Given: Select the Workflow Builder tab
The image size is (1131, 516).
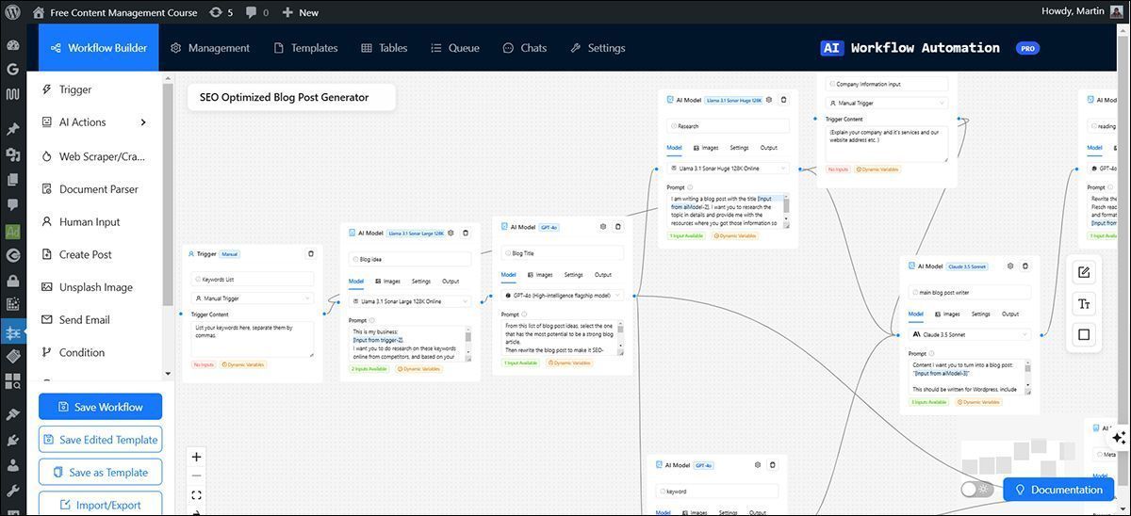Looking at the screenshot, I should (x=98, y=48).
